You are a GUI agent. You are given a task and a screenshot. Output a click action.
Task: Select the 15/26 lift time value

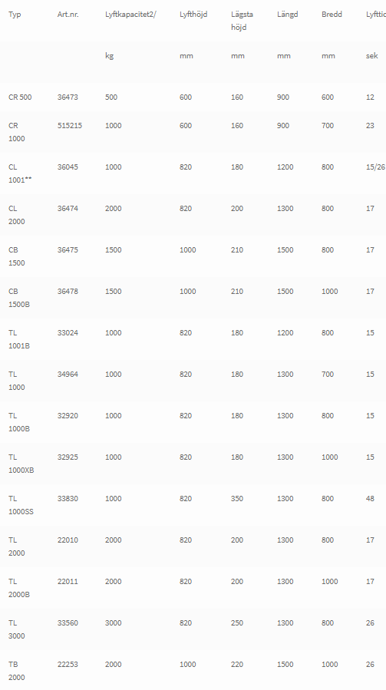[x=375, y=167]
